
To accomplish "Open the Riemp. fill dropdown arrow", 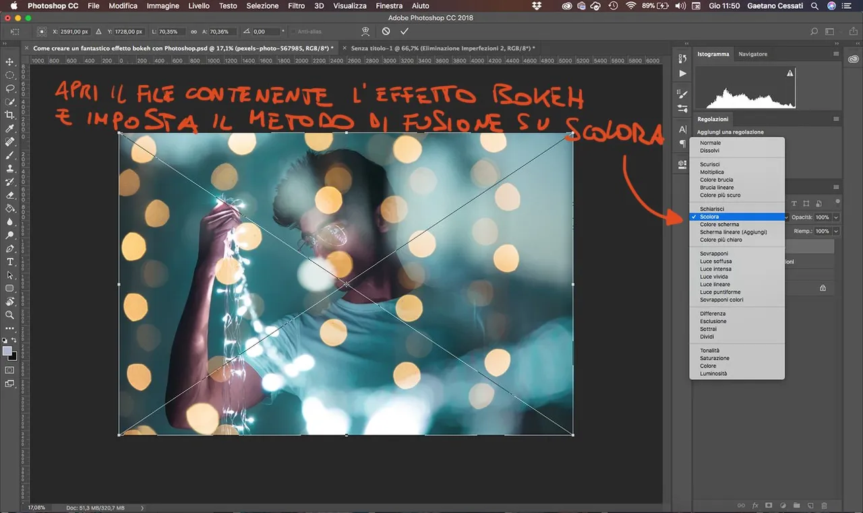I will click(x=836, y=232).
